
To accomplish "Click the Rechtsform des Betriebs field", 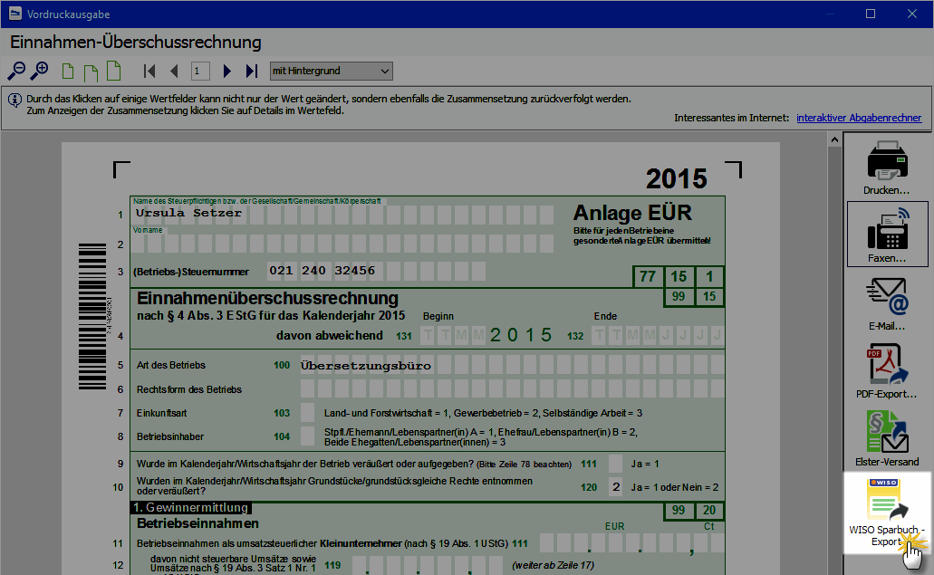I will (512, 389).
